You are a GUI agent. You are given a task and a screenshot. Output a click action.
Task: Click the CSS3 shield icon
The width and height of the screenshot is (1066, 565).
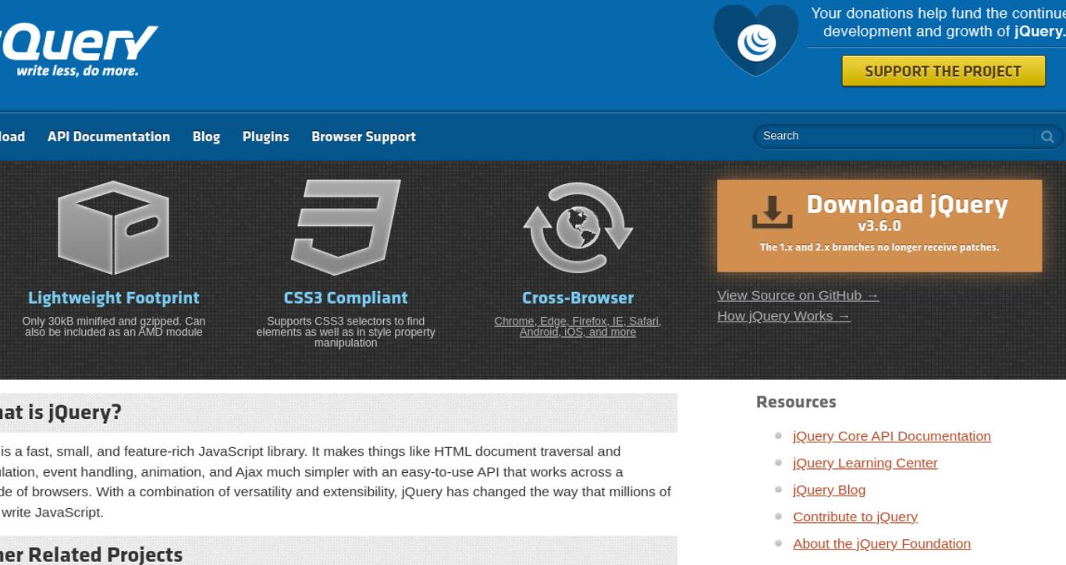coord(346,228)
